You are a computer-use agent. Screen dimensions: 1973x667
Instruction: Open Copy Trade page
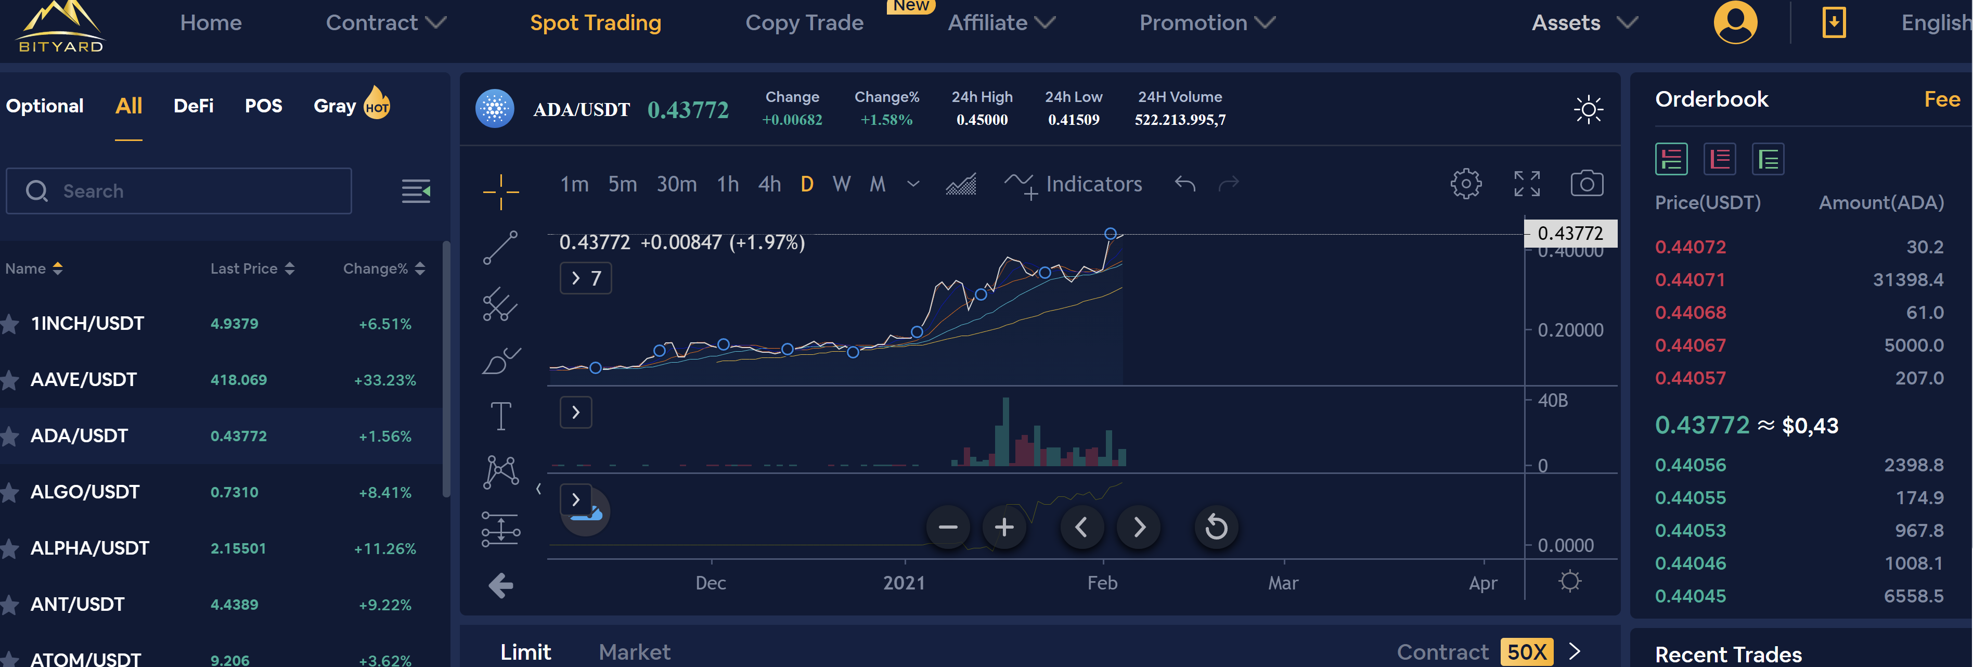[x=804, y=23]
